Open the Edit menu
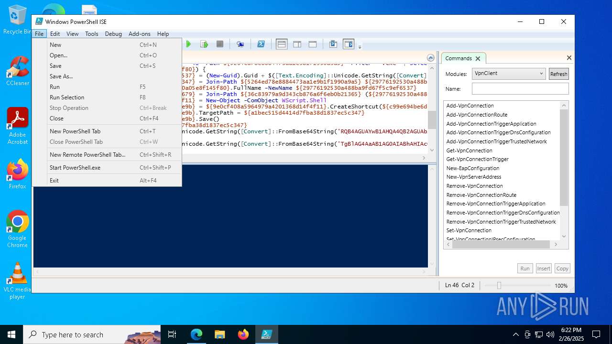This screenshot has height=344, width=612. pos(55,34)
